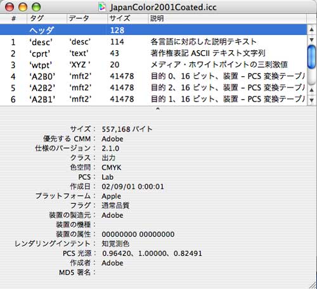This screenshot has width=317, height=289.
Task: Minimize window with yellow button
Action: 23,7
